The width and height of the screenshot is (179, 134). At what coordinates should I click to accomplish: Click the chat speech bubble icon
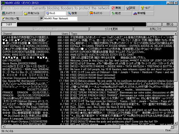click(x=47, y=13)
